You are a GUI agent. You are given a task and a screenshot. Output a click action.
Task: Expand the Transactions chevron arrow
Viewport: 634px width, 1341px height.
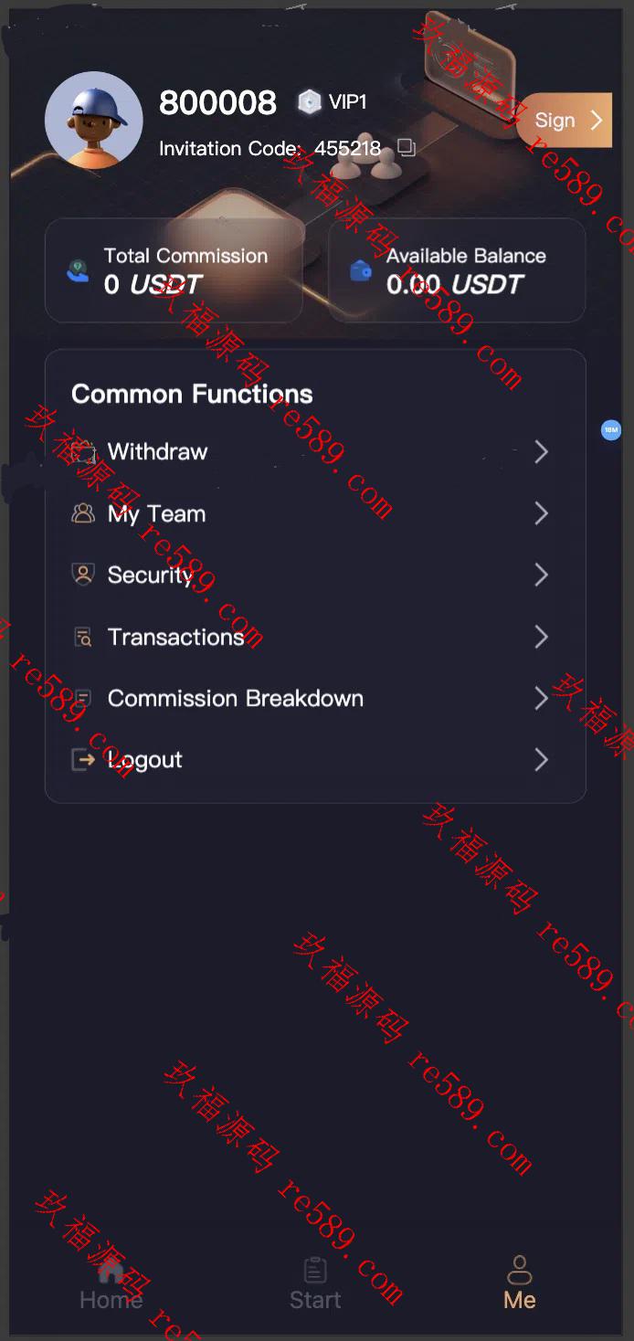(541, 637)
